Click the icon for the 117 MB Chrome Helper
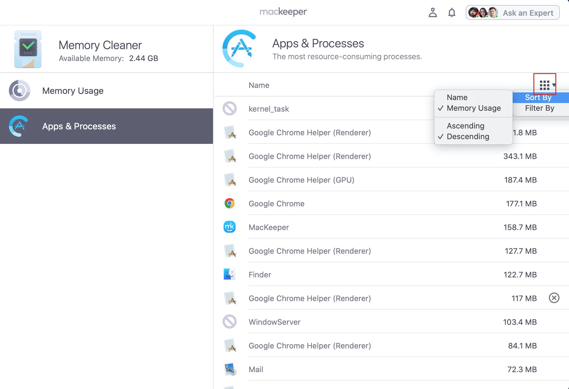Viewport: 569px width, 389px height. tap(230, 298)
